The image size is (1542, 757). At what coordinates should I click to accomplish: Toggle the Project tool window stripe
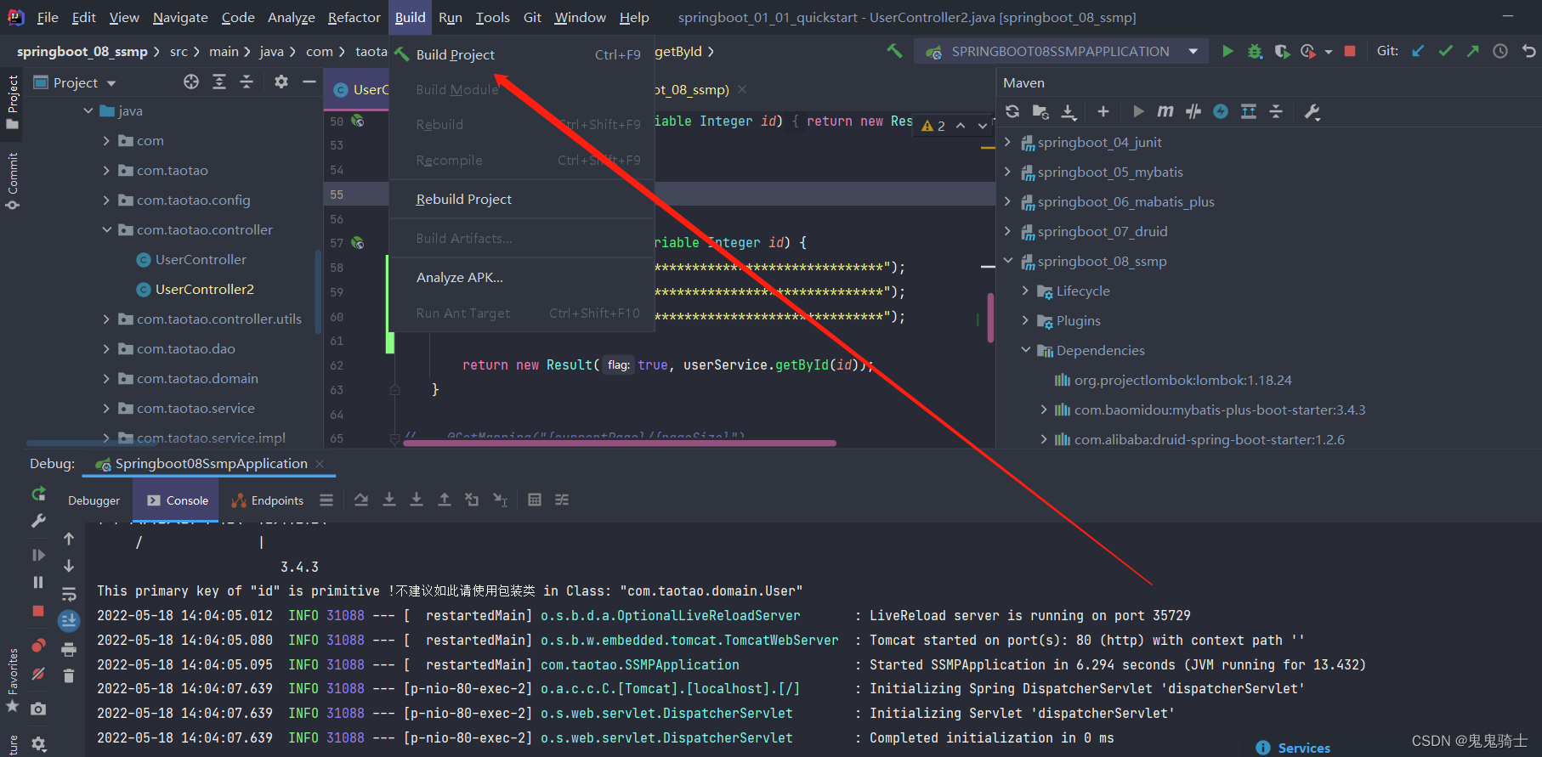[x=12, y=102]
